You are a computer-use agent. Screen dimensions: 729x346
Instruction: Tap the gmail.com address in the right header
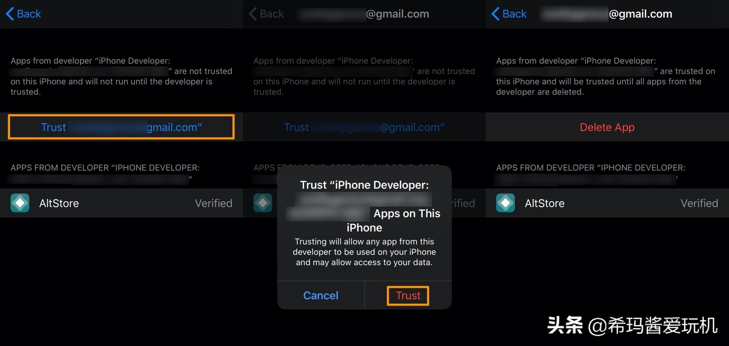point(641,14)
